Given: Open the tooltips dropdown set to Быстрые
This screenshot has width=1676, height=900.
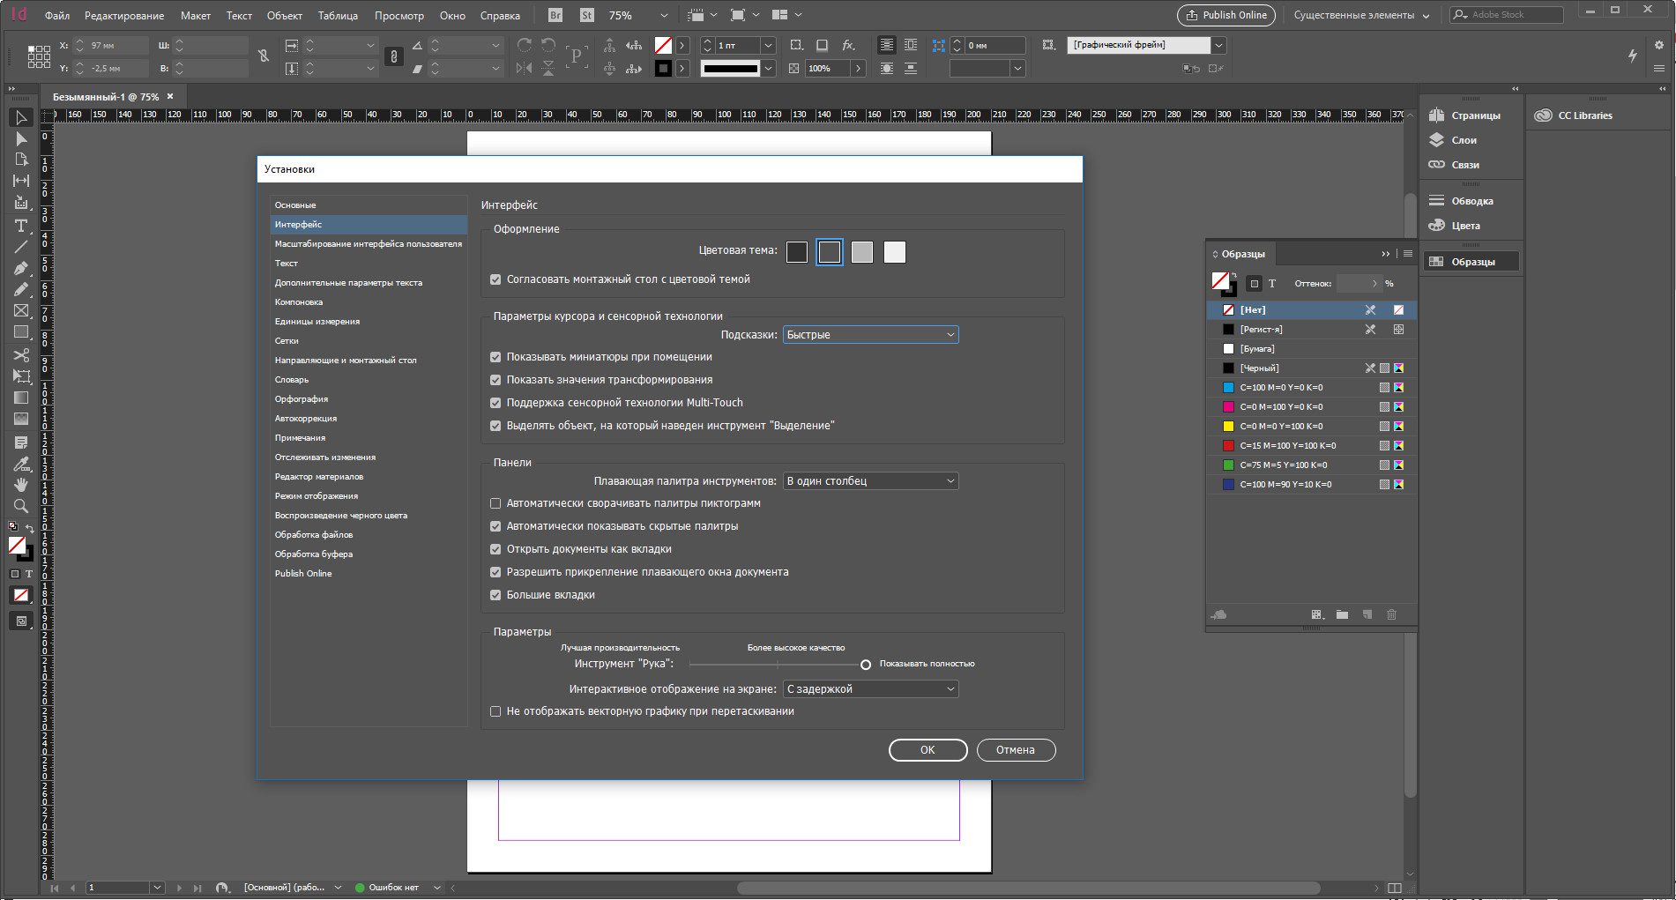Looking at the screenshot, I should pyautogui.click(x=869, y=335).
